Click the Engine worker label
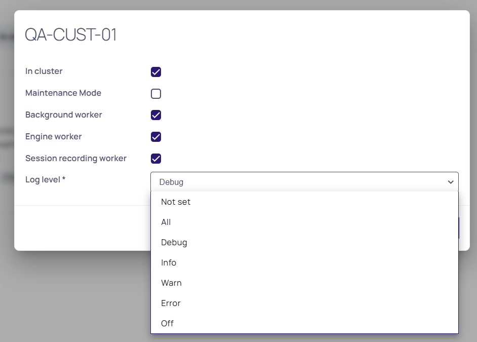The height and width of the screenshot is (342, 477). click(x=54, y=137)
